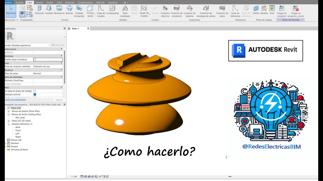Click Texto modelado tool
The width and height of the screenshot is (323, 181).
(x=125, y=11)
